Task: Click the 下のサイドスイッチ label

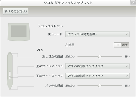Action: tap(50, 76)
